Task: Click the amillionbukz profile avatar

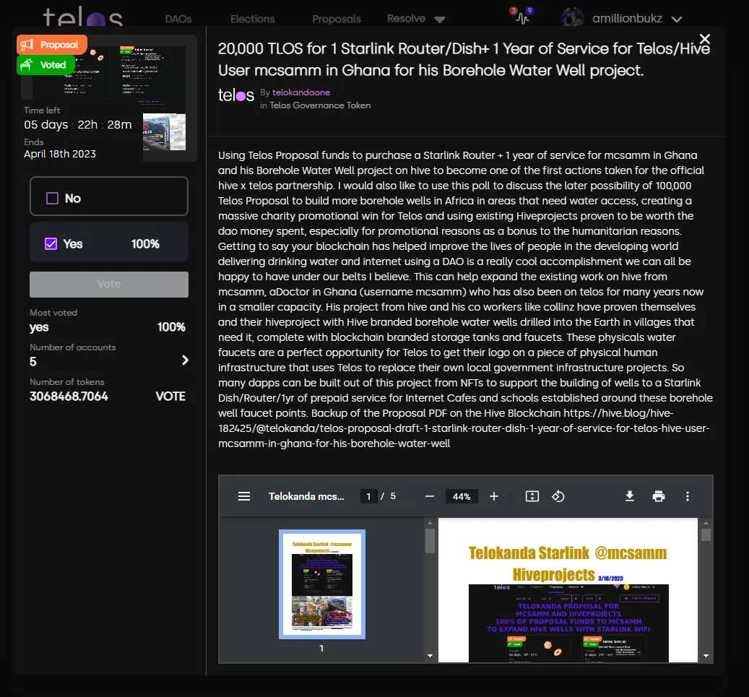Action: click(x=573, y=17)
